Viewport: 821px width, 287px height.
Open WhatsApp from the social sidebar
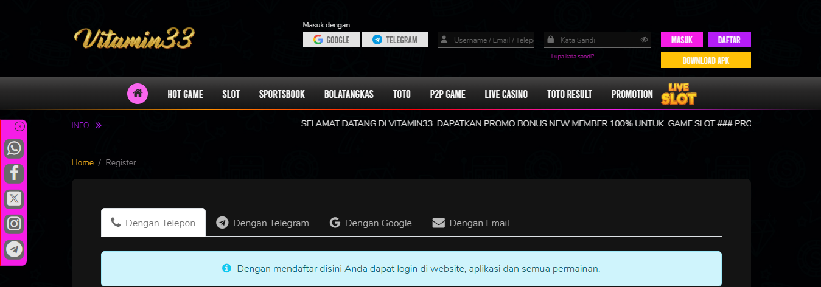[x=14, y=148]
